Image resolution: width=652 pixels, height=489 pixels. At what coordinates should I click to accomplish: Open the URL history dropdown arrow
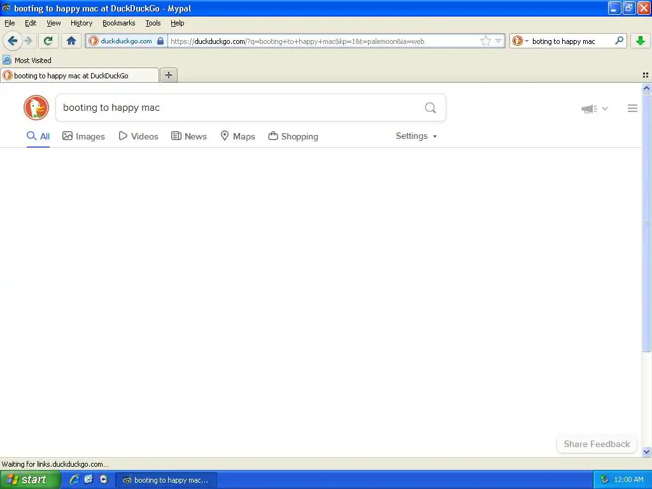pyautogui.click(x=498, y=41)
